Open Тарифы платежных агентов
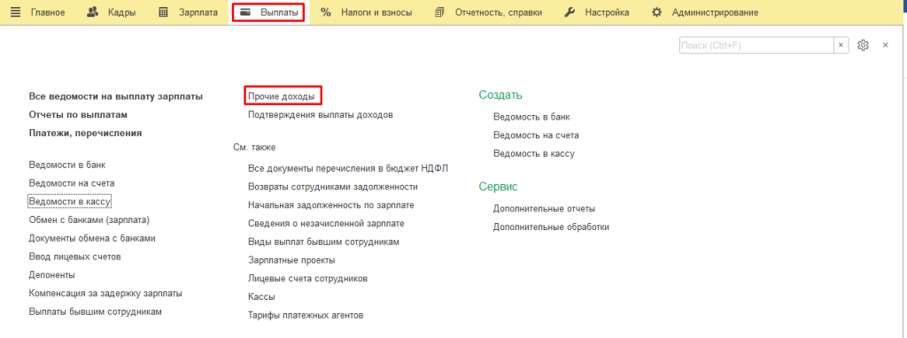Viewport: 907px width, 338px height. coord(306,316)
